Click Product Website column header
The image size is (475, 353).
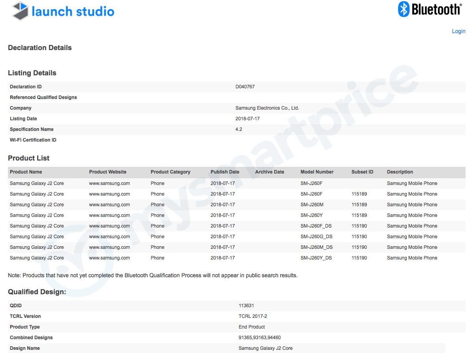click(108, 172)
